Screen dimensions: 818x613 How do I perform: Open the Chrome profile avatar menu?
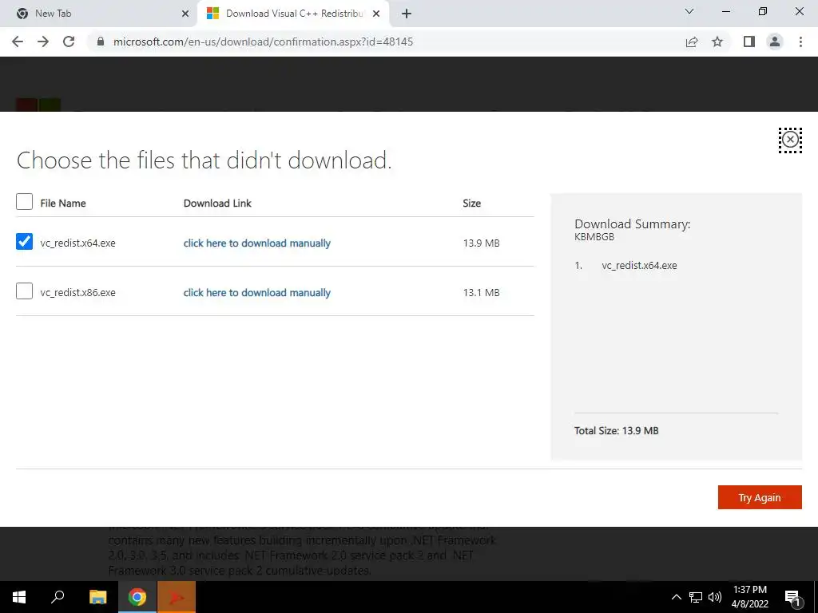775,42
